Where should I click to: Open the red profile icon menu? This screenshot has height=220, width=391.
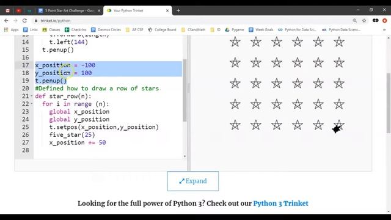coord(385,21)
